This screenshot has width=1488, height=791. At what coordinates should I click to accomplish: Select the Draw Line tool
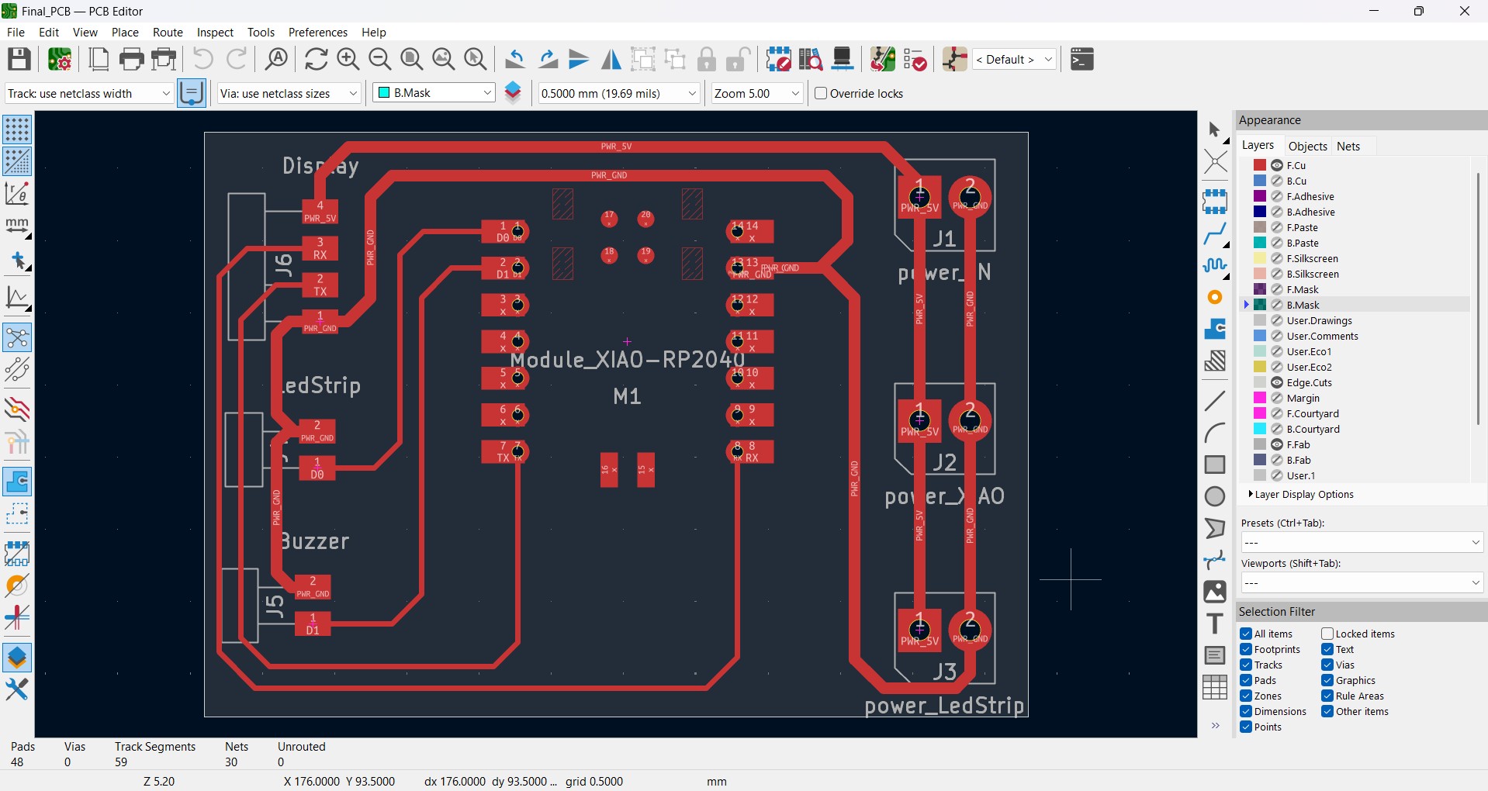point(1215,401)
